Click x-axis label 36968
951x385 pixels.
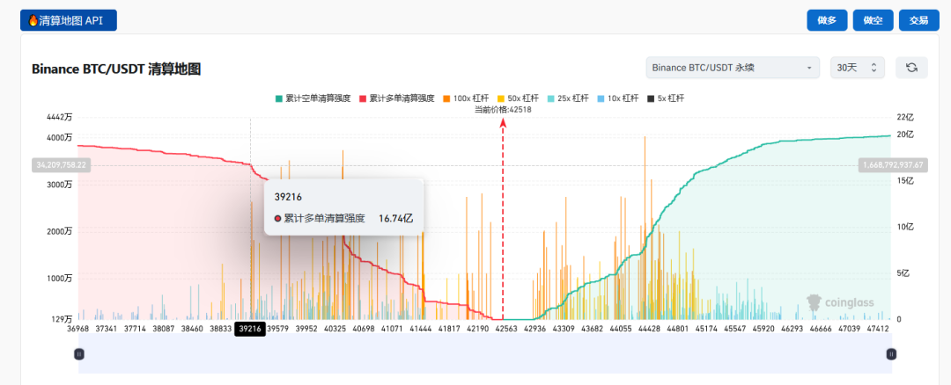[x=79, y=329]
